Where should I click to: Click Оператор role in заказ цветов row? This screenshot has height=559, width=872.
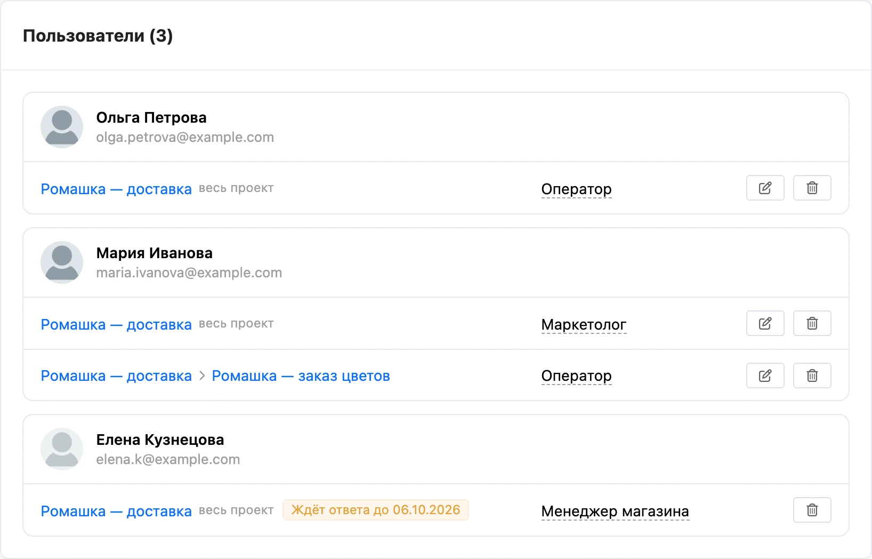pyautogui.click(x=576, y=376)
